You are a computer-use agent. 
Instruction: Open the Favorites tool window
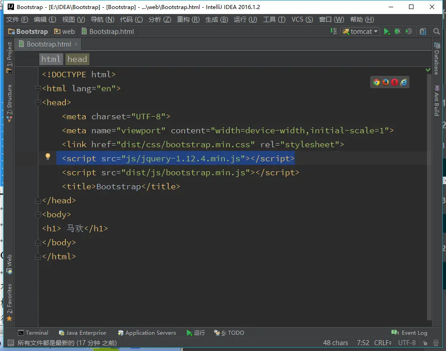point(9,303)
